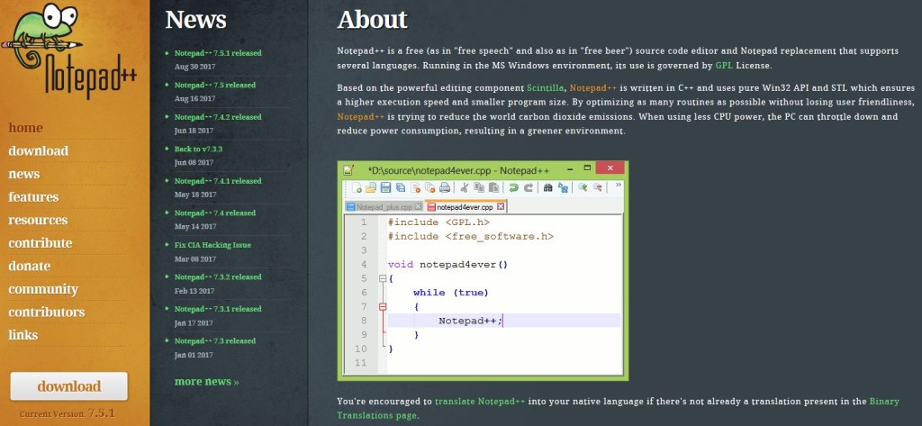Go to the news menu item
This screenshot has height=426, width=922.
pos(24,174)
